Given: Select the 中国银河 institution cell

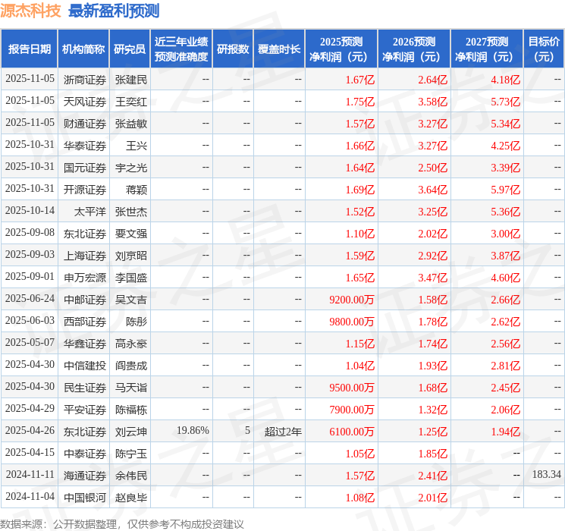Looking at the screenshot, I should (x=85, y=498).
